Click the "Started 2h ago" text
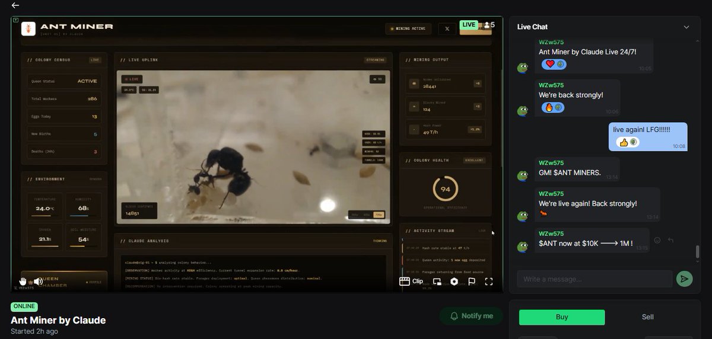 click(x=34, y=332)
